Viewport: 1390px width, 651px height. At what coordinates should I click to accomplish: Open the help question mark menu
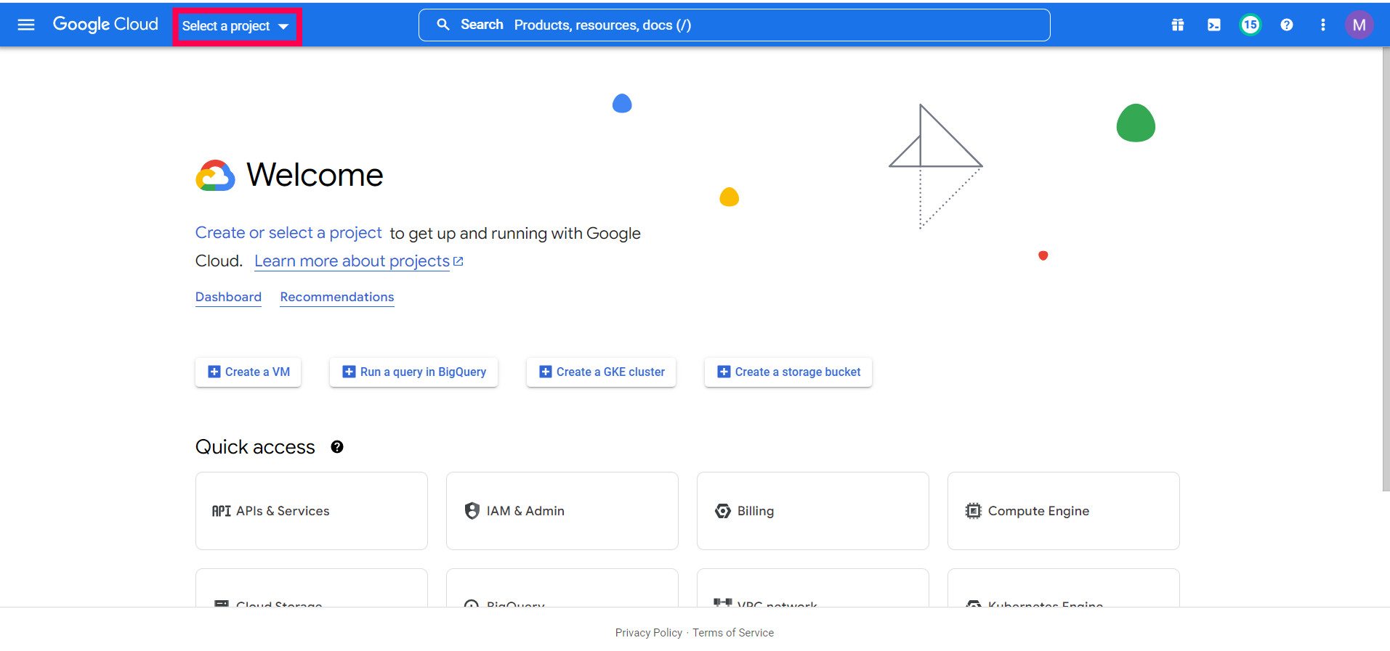coord(1287,25)
